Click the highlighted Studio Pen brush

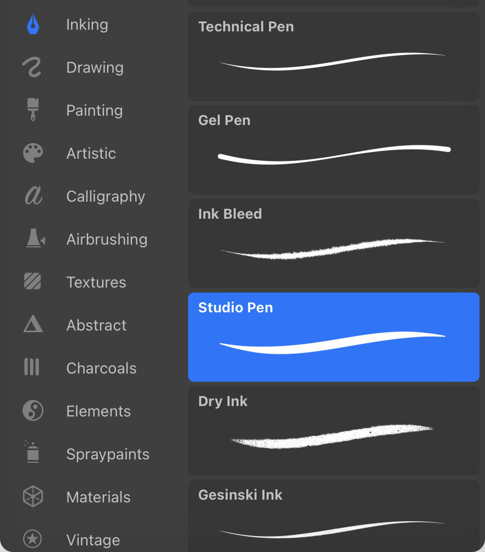333,337
